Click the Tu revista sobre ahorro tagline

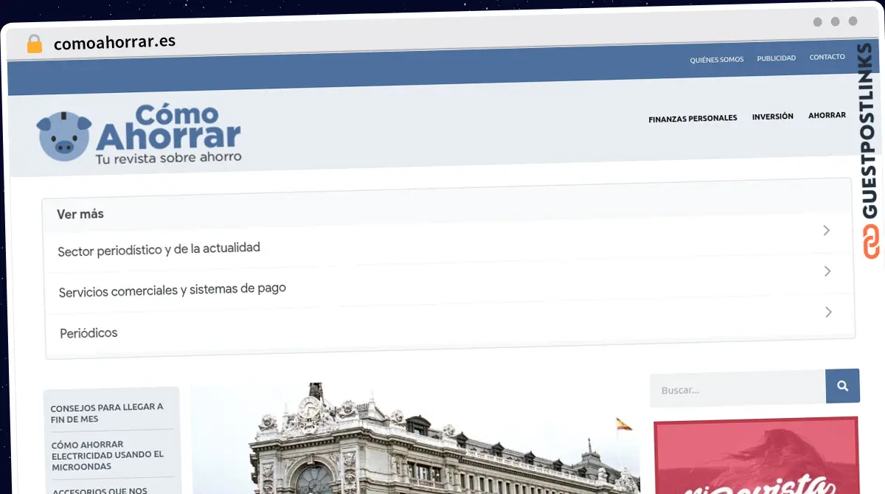pos(169,158)
